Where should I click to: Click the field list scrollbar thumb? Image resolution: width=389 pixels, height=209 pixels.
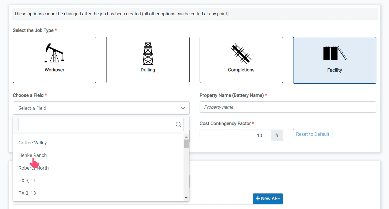[186, 144]
